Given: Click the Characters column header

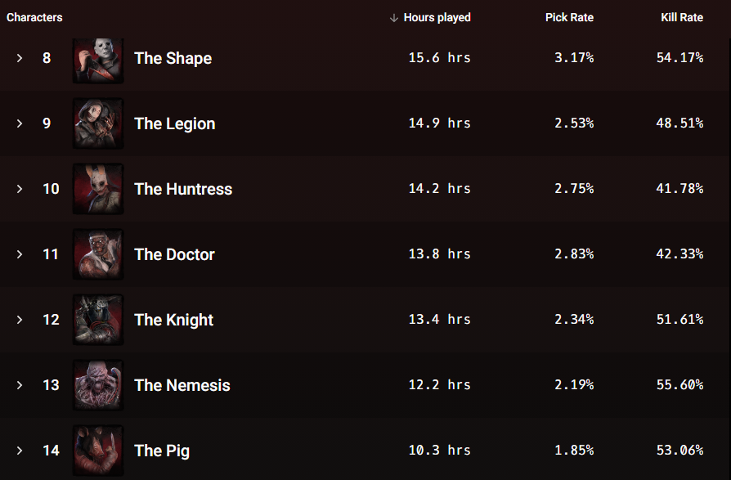Looking at the screenshot, I should coord(34,18).
